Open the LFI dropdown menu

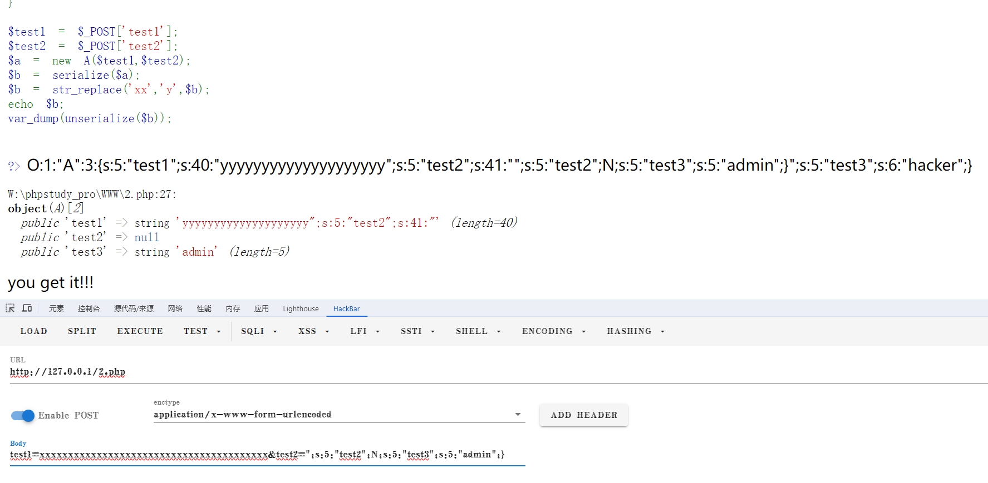365,331
